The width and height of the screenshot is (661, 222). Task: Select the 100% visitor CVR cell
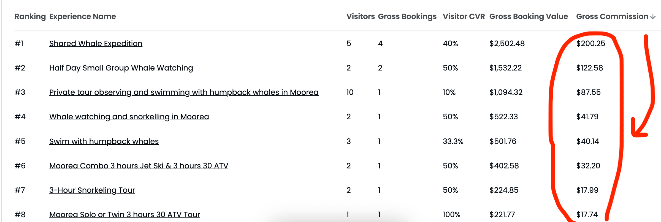pyautogui.click(x=451, y=215)
